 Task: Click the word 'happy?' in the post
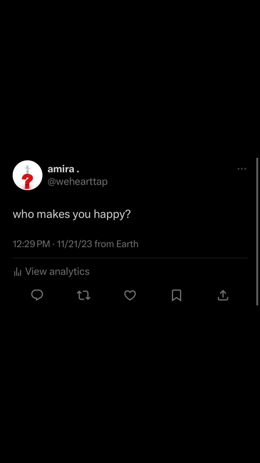(x=112, y=214)
